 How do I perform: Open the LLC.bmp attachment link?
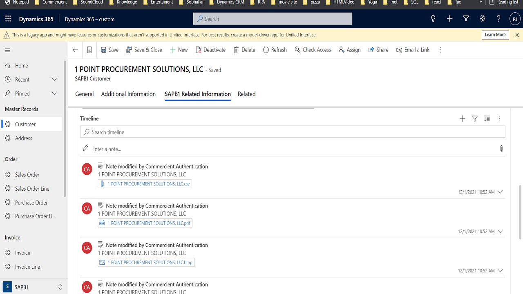pyautogui.click(x=146, y=263)
